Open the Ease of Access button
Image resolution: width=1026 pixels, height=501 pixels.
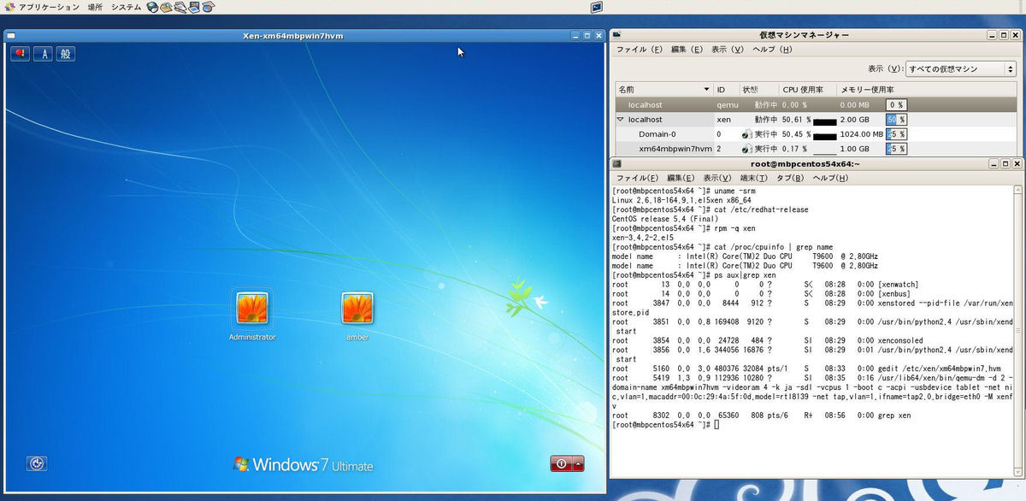pyautogui.click(x=37, y=463)
